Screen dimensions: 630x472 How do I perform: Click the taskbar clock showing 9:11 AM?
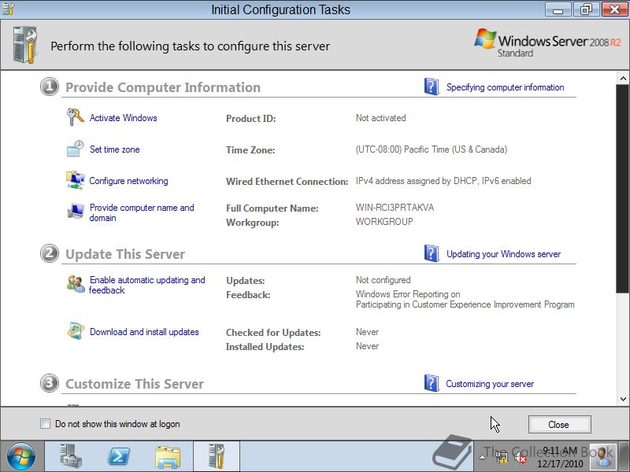(560, 457)
